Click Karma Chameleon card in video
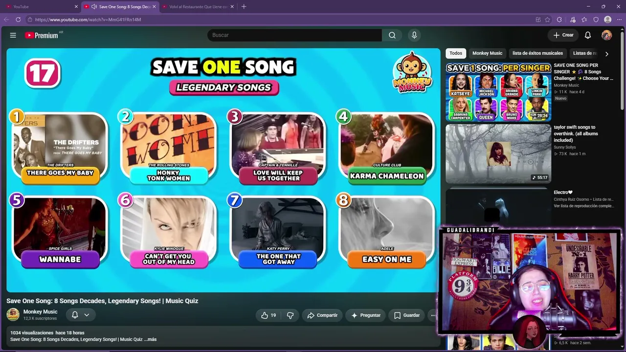 click(x=386, y=149)
